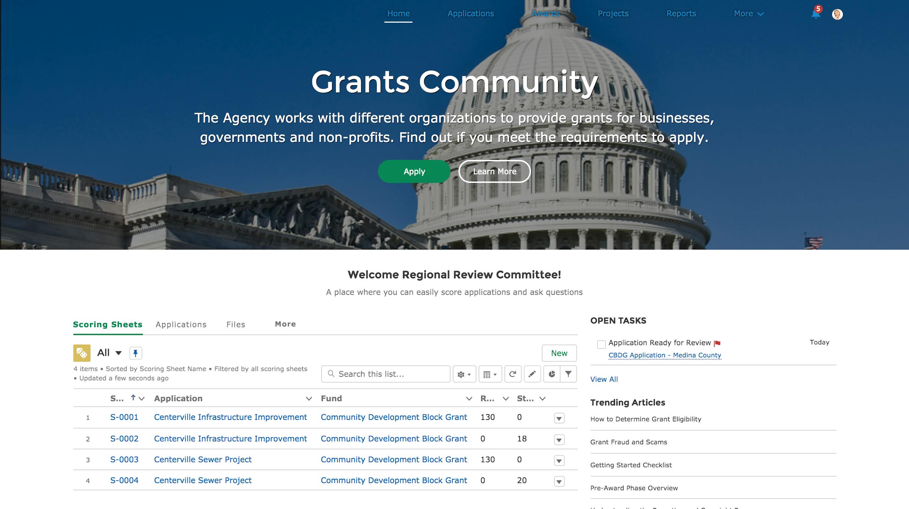Check the Application Ready for Review task

coord(601,344)
